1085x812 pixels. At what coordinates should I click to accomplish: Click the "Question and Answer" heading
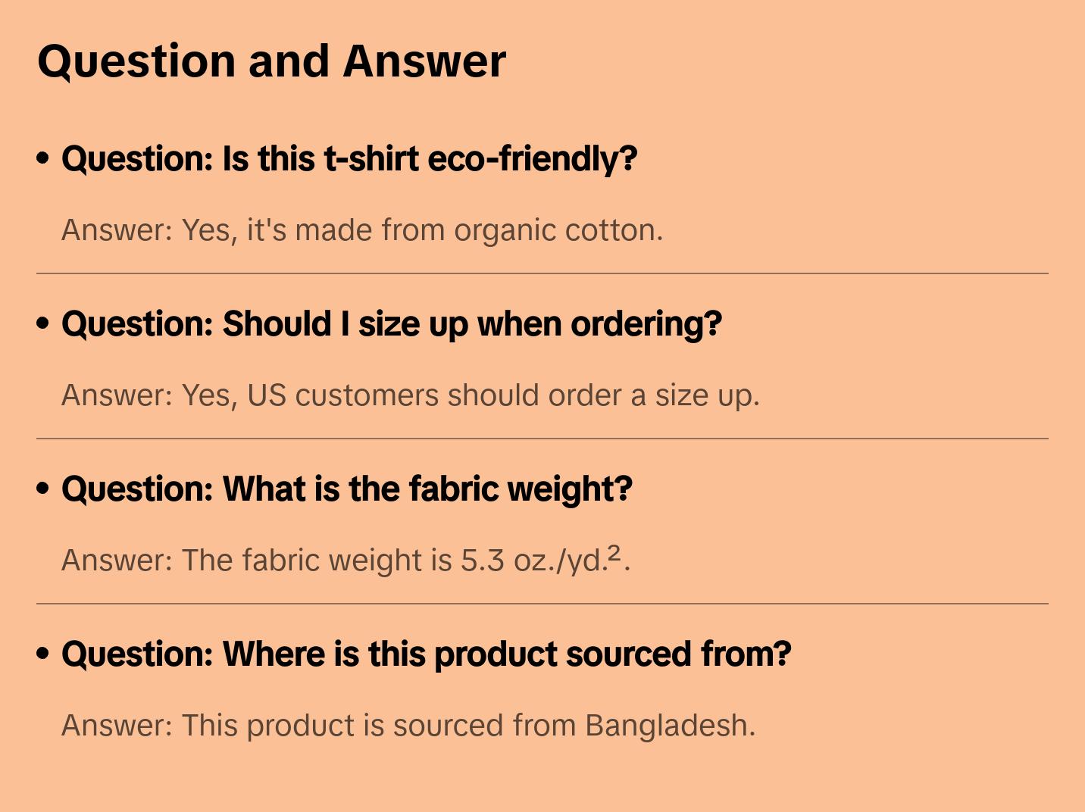[x=271, y=61]
